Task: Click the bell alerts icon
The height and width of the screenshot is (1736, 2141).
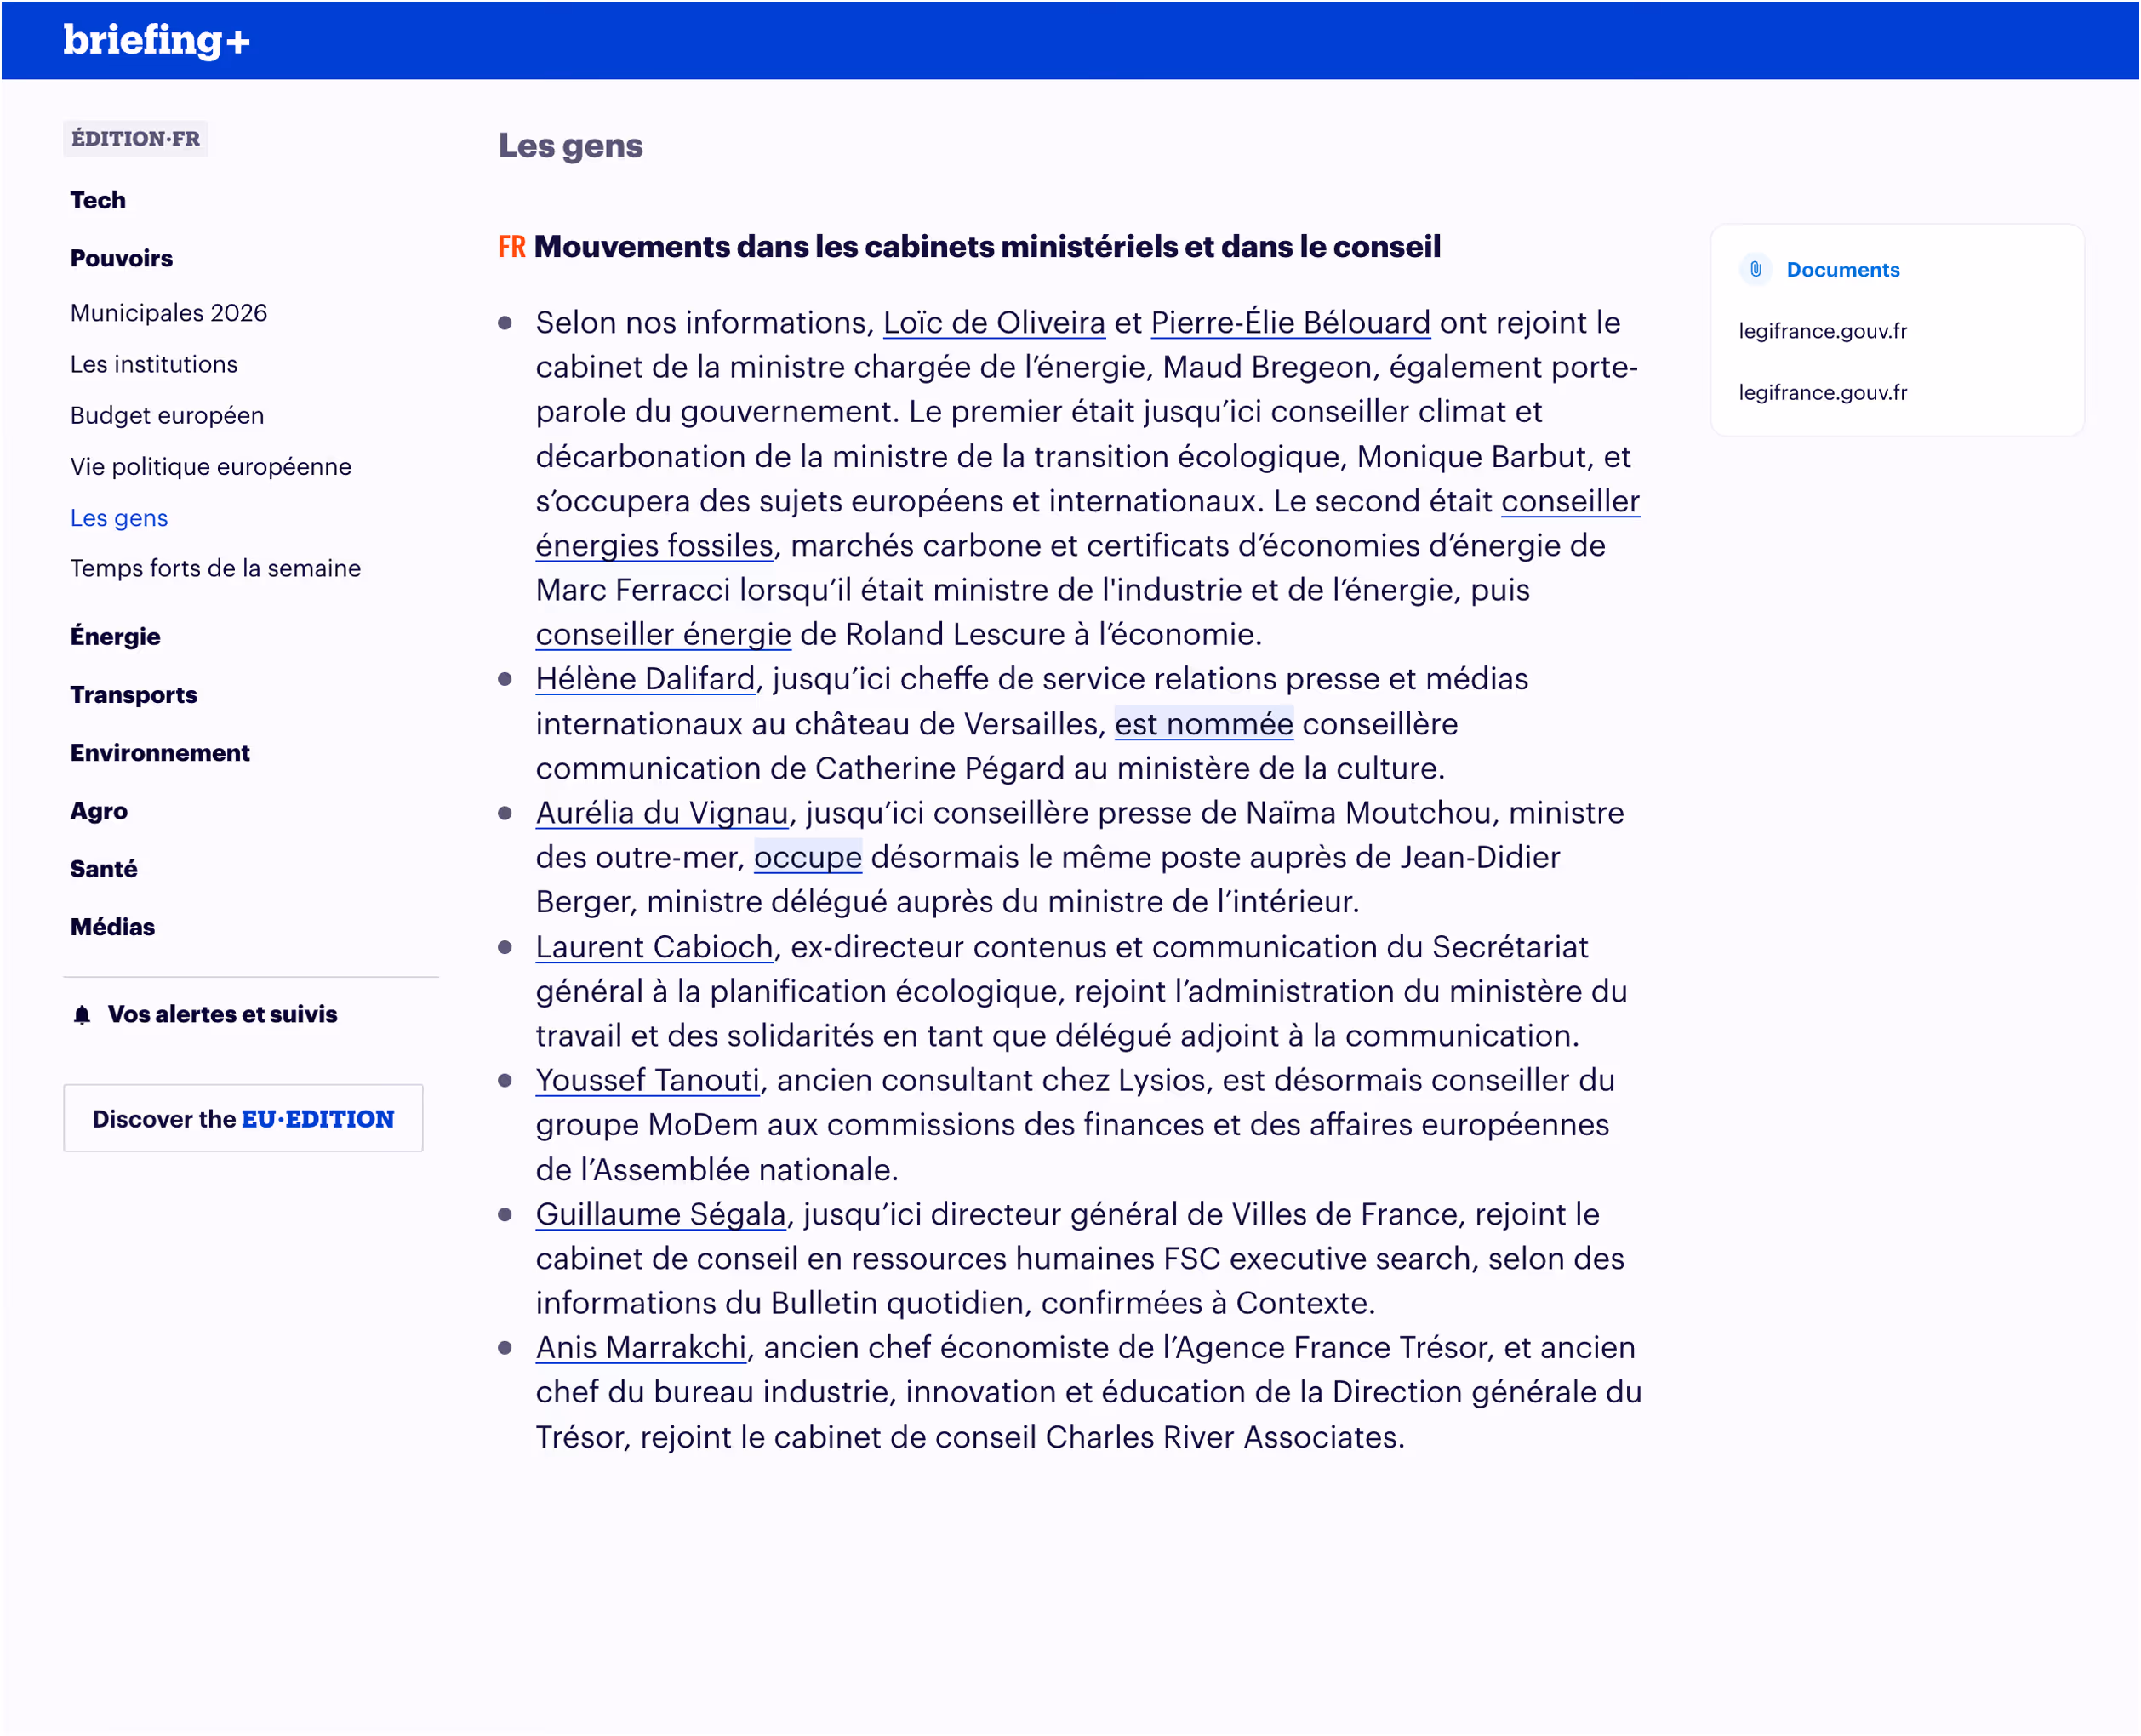Action: (x=82, y=1014)
